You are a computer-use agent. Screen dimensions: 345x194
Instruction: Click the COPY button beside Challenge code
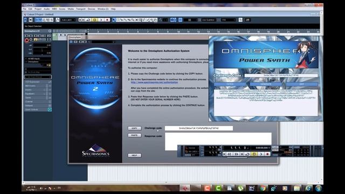tap(134, 128)
